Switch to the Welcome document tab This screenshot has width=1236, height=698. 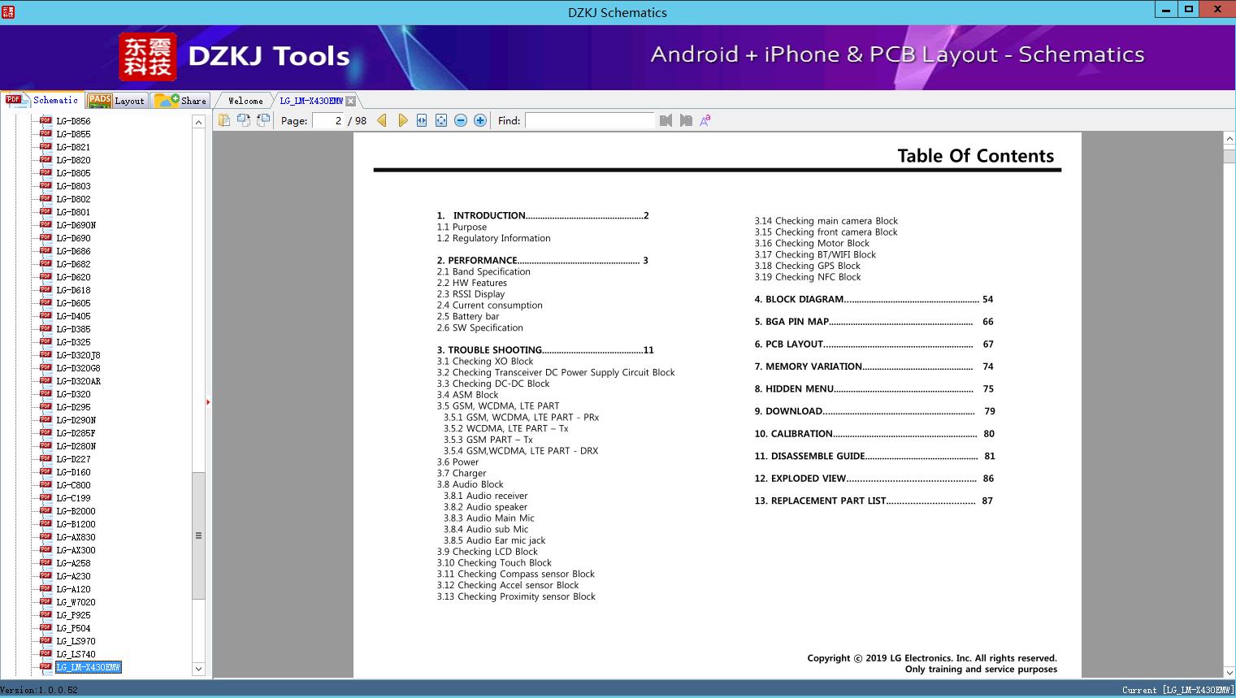coord(245,101)
